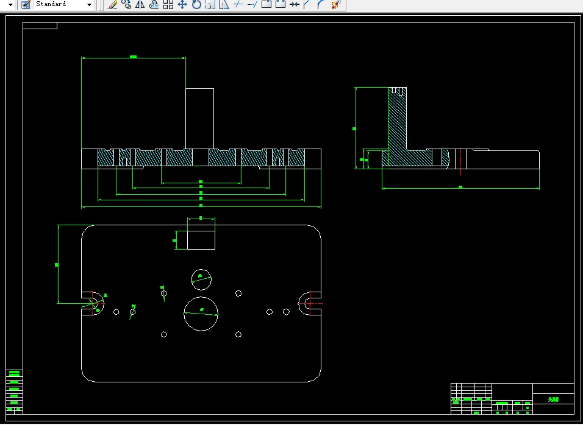
Task: Open the Array tool
Action: point(168,4)
